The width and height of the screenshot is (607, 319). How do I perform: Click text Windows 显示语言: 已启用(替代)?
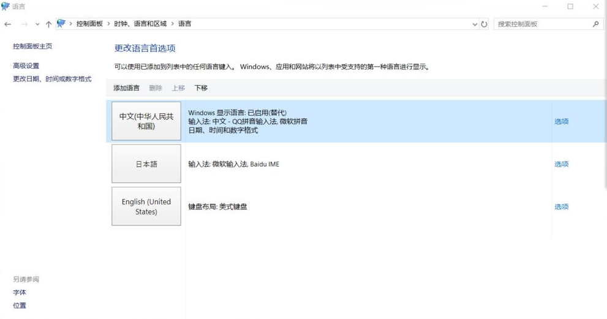(x=237, y=113)
